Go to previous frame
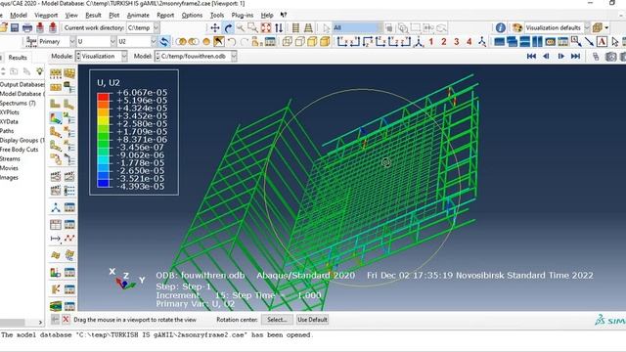The image size is (626, 352). click(x=546, y=57)
